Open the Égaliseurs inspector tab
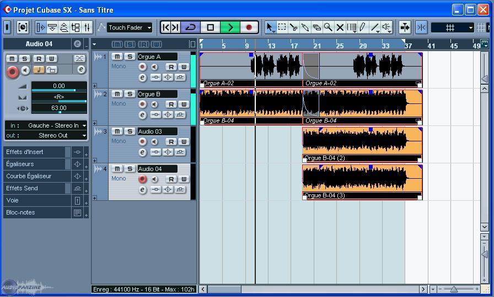Image resolution: width=494 pixels, height=297 pixels. [36, 164]
